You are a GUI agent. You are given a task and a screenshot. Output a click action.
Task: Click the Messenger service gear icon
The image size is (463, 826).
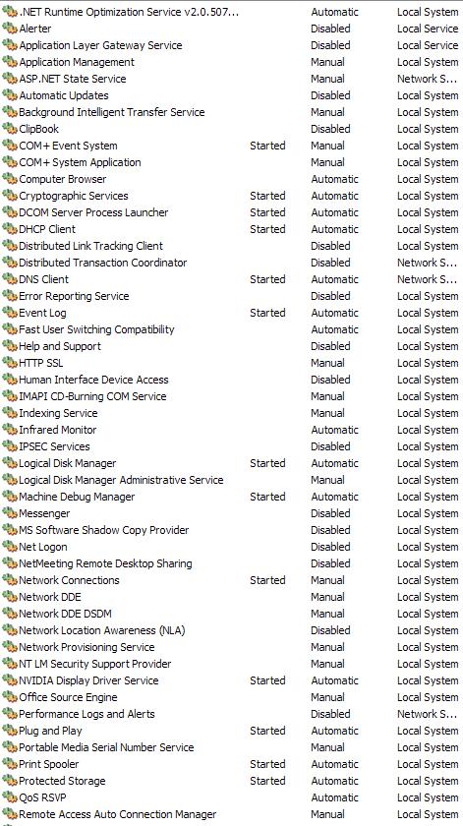tap(10, 513)
